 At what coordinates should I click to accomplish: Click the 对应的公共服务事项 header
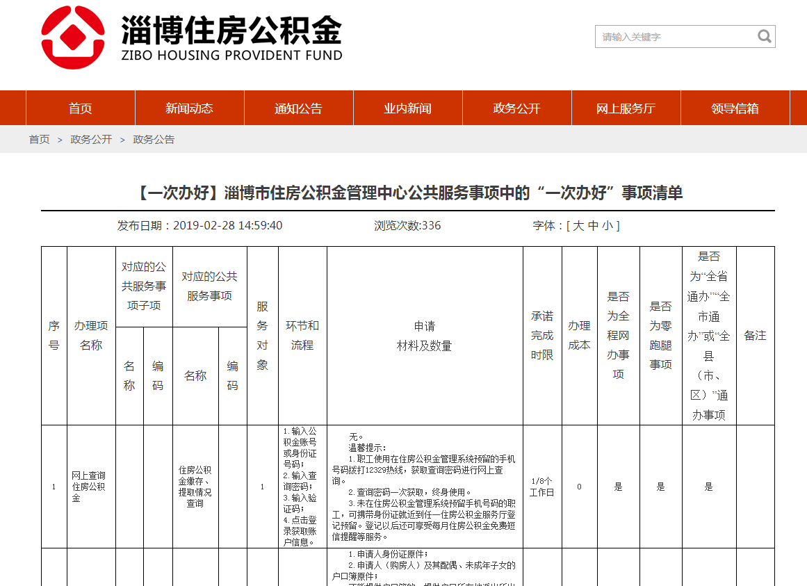(209, 286)
